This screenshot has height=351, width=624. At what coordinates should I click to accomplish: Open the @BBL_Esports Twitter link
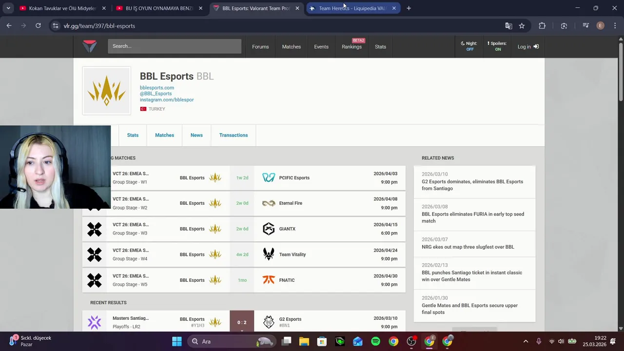tap(156, 94)
